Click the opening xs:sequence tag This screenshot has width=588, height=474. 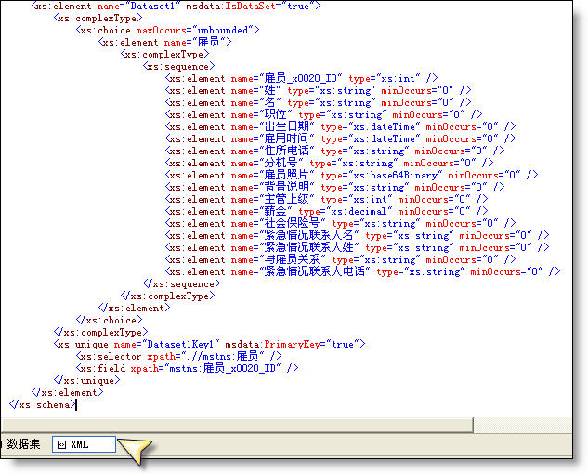[178, 66]
